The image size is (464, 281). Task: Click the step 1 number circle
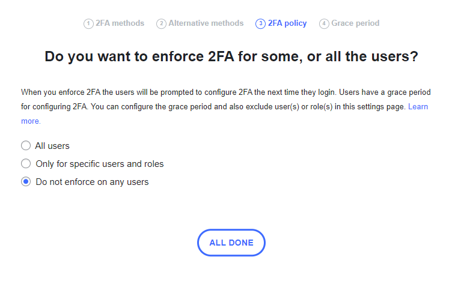click(x=88, y=24)
